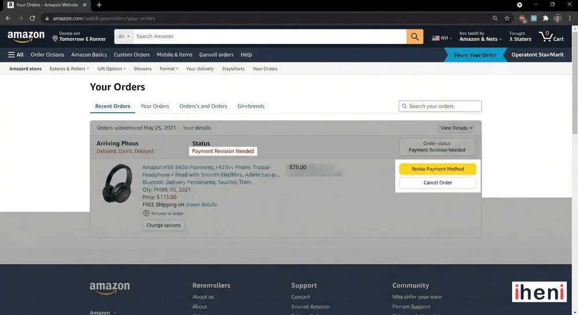Click the Amazon logo in header
Screen dimensions: 578x315
[26, 37]
